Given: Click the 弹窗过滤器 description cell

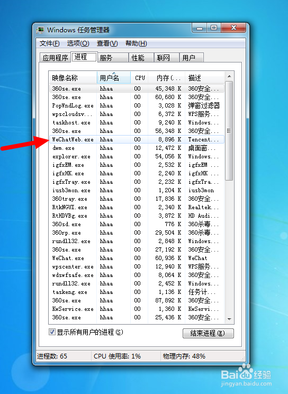Looking at the screenshot, I should point(204,105).
